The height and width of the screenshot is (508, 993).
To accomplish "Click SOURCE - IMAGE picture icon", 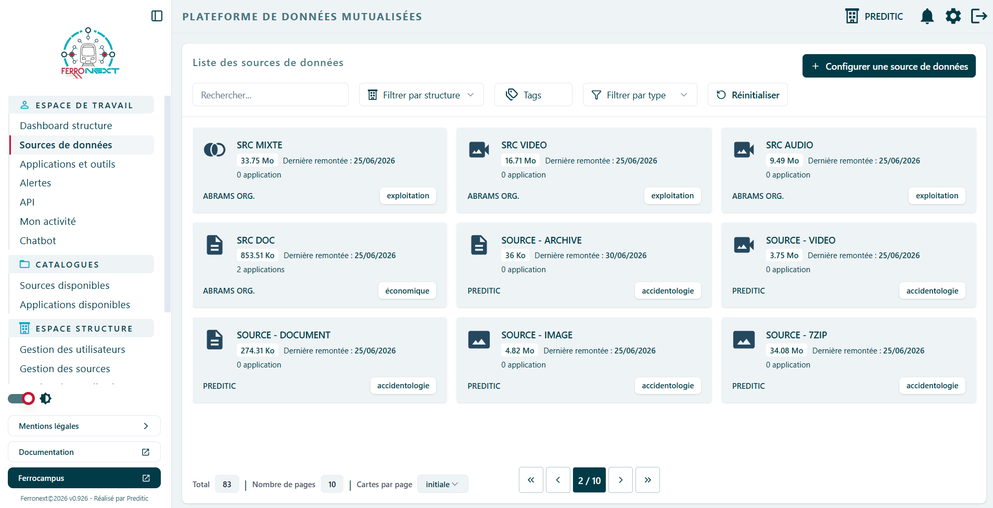I will (x=479, y=339).
